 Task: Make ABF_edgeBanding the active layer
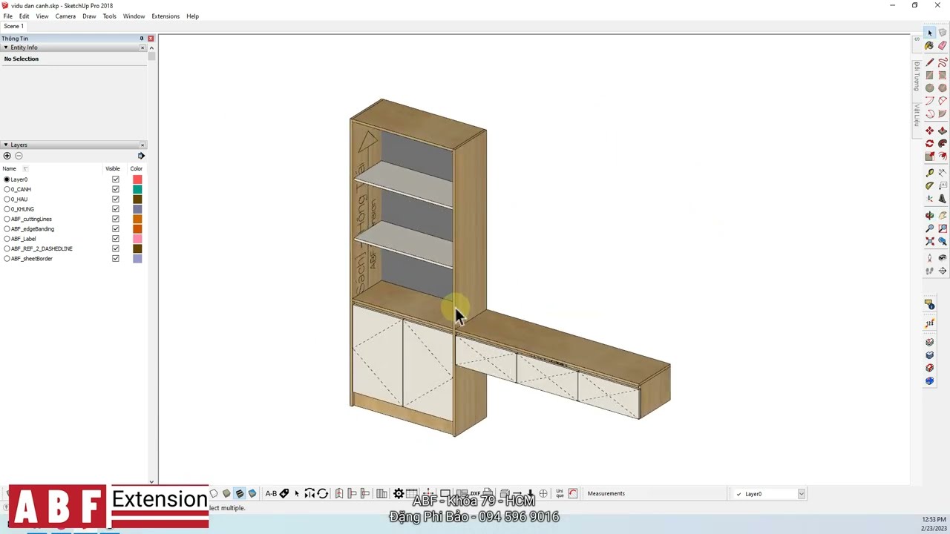[7, 228]
